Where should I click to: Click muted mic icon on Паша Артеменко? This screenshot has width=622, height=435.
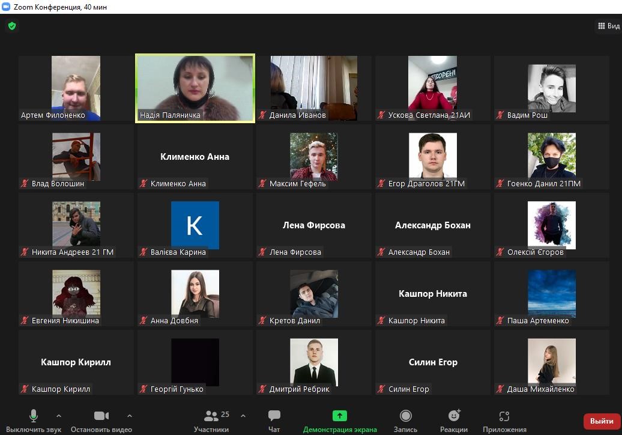click(x=500, y=320)
